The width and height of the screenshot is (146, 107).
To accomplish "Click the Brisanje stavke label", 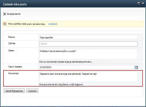I will pos(14,14).
